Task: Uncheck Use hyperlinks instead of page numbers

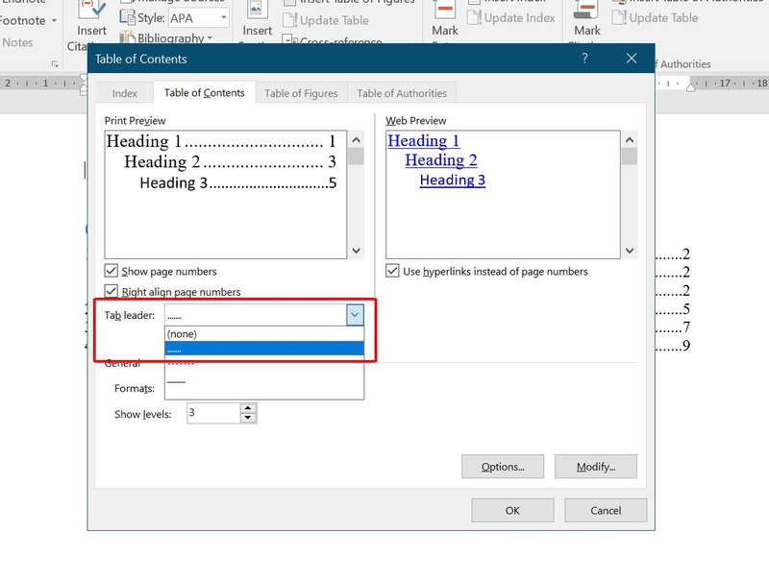Action: coord(392,271)
